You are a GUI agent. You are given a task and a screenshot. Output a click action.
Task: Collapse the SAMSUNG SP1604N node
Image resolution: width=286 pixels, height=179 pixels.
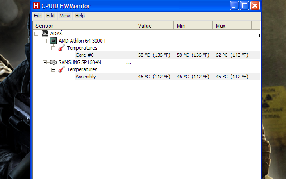click(x=45, y=62)
